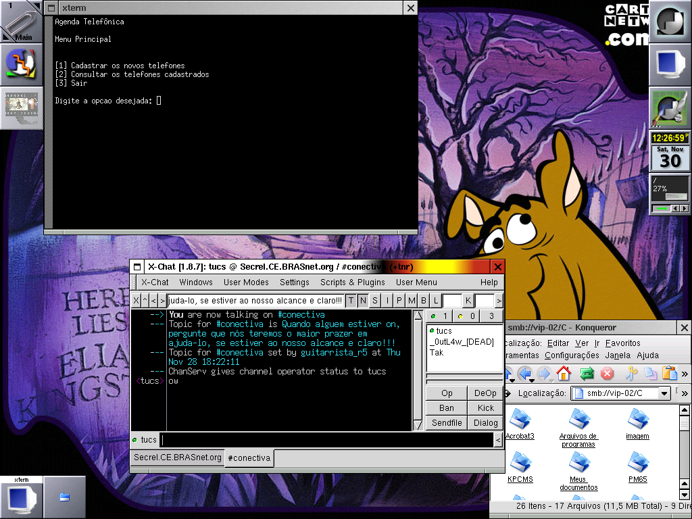692x519 pixels.
Task: Open the PM65 shared folder icon
Action: pos(638,468)
